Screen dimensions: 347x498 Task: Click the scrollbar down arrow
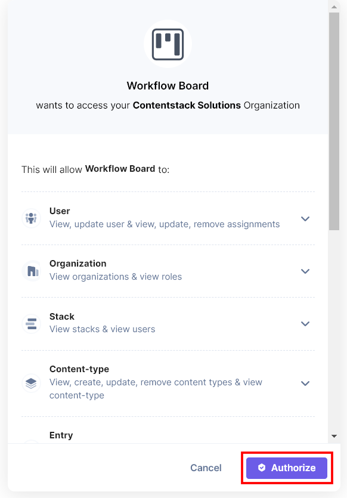(334, 436)
